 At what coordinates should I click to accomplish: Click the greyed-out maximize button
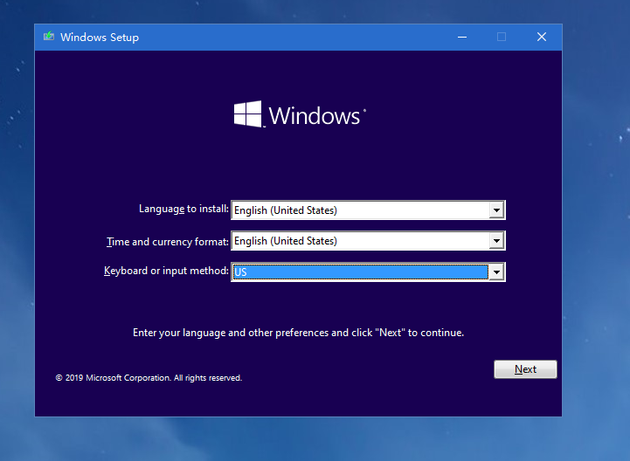tap(502, 37)
